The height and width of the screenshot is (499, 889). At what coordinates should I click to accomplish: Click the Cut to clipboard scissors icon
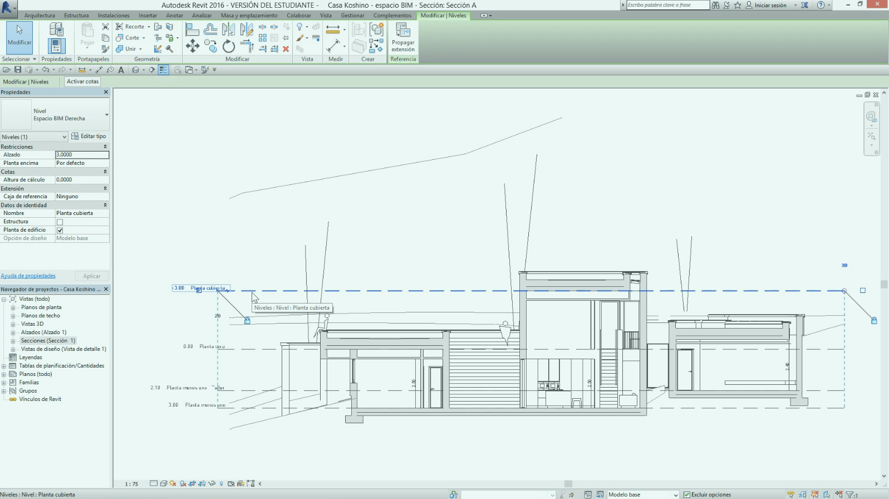(105, 27)
